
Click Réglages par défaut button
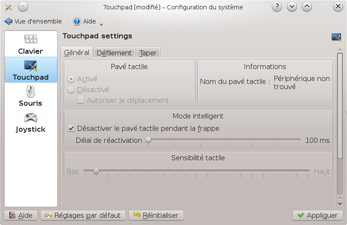(83, 216)
